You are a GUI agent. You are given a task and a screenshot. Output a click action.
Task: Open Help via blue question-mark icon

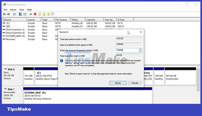coord(20,14)
